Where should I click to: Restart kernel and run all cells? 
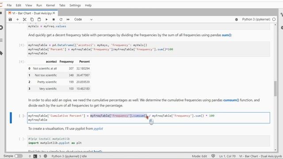[68, 19]
